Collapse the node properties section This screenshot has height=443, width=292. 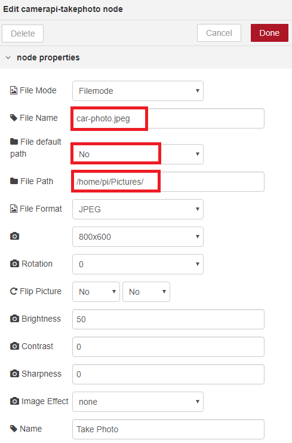pos(8,57)
